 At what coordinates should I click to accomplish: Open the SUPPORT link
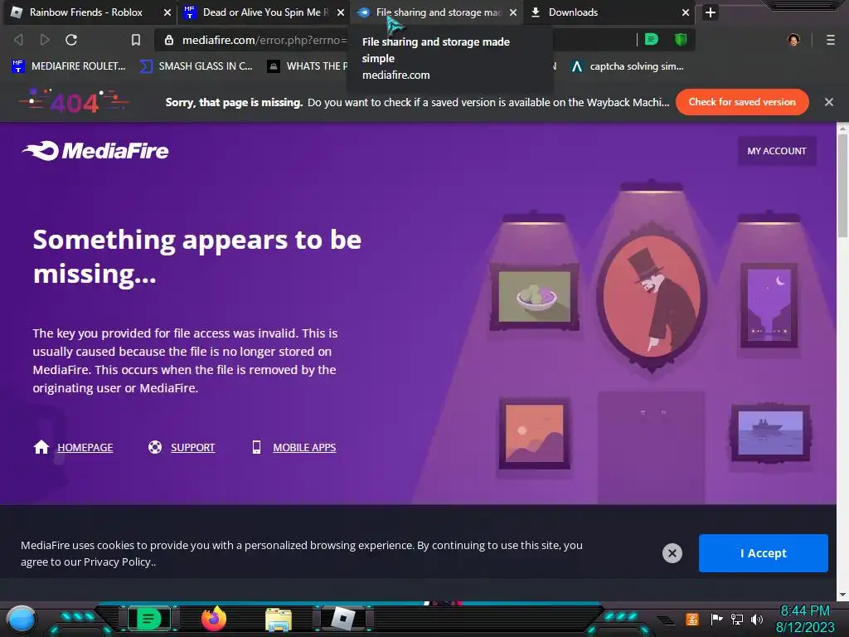tap(192, 447)
